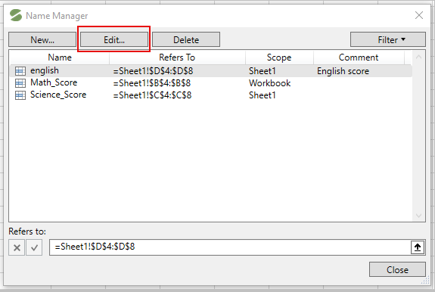
Task: Sort by the Refers To column header
Action: [x=177, y=57]
